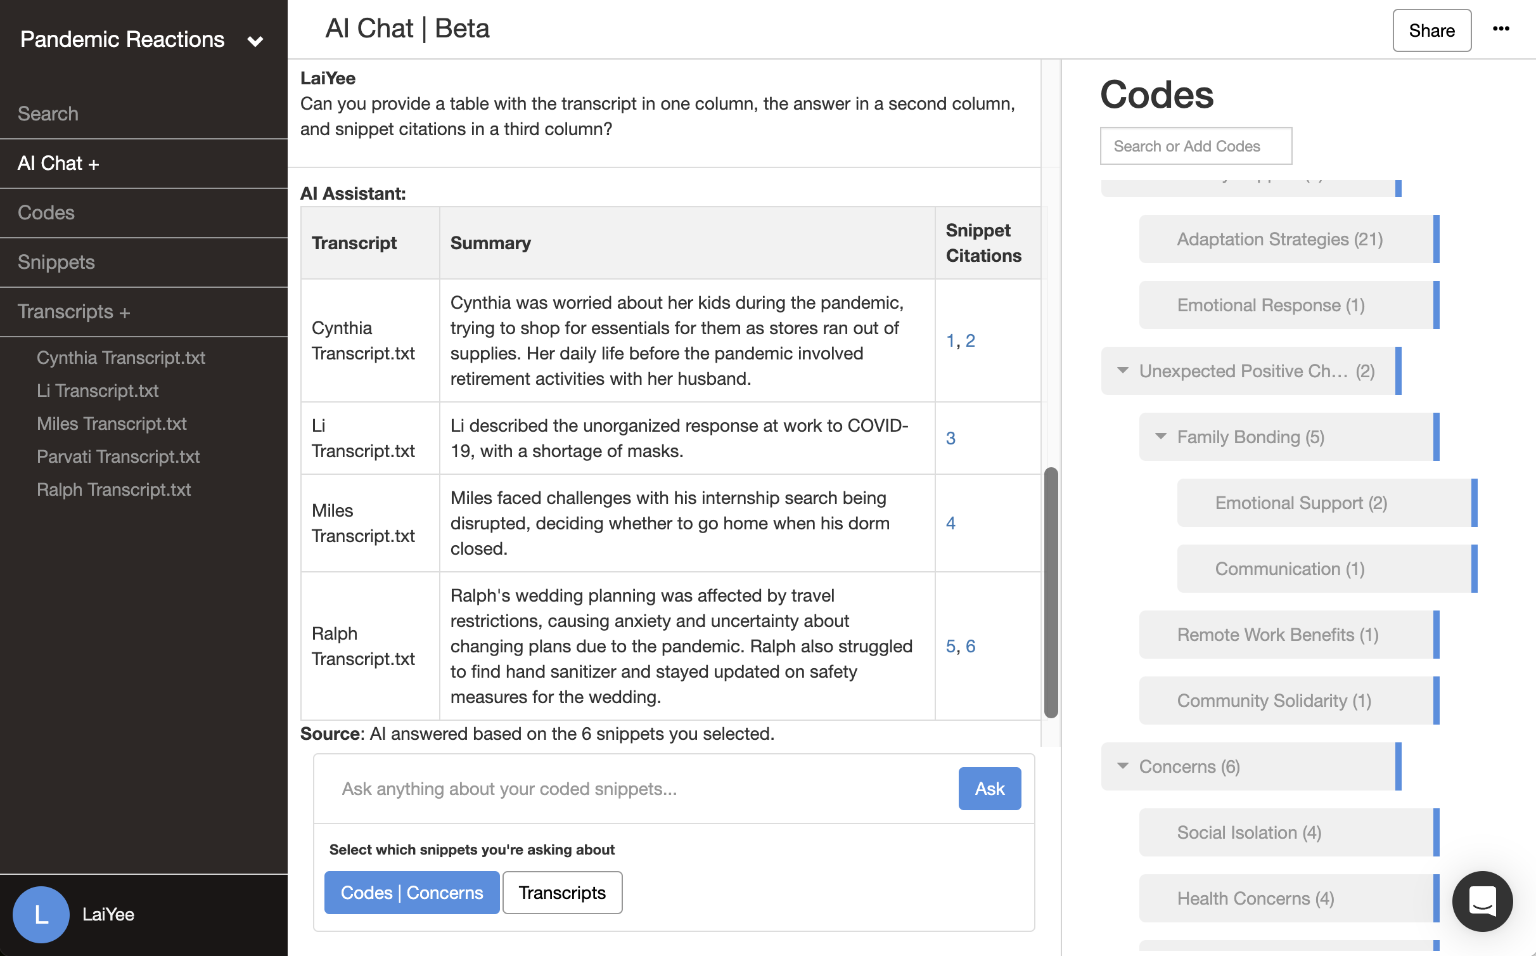Click the LaiYee user avatar icon

41,914
